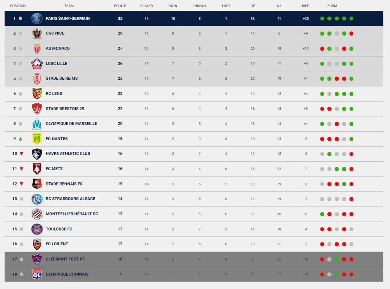Sort by the Played column header
390x289 pixels.
[x=147, y=6]
